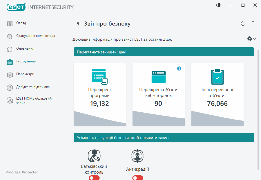This screenshot has width=261, height=180.
Task: Enable Батьківський контроль
Action: [x=94, y=178]
